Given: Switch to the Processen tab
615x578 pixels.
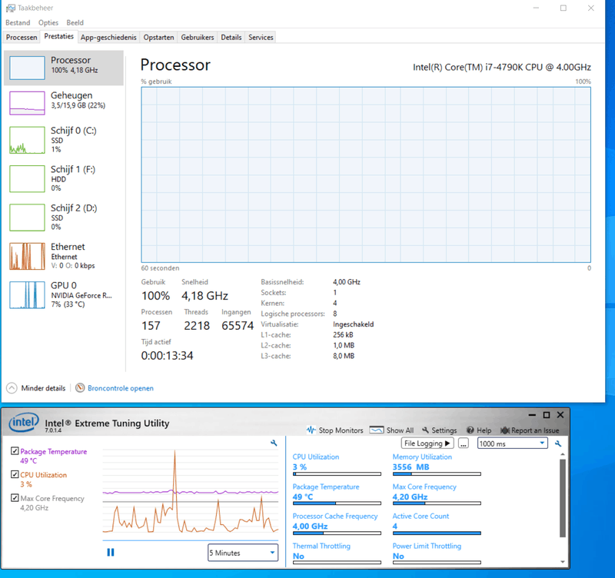Looking at the screenshot, I should [22, 37].
